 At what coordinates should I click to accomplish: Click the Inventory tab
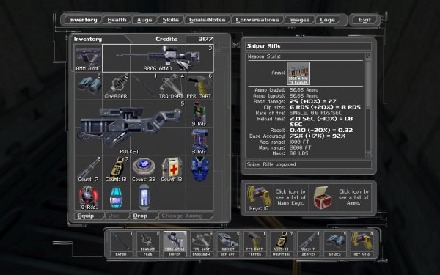tap(83, 20)
